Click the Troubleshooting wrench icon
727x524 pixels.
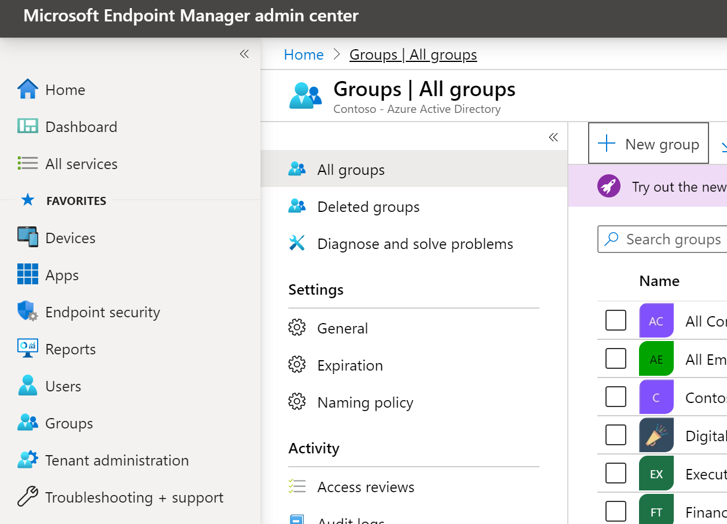coord(28,497)
